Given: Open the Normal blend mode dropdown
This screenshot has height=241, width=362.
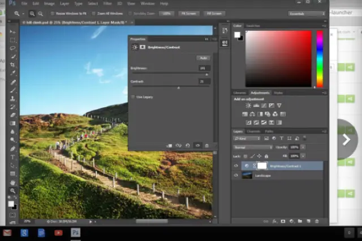Looking at the screenshot, I should click(x=253, y=147).
